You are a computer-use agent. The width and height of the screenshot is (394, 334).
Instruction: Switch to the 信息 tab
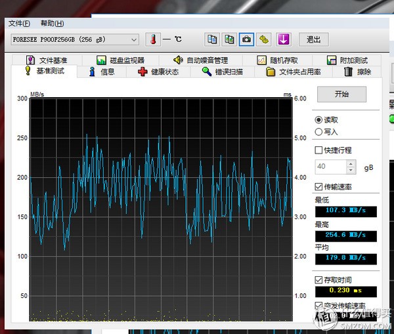point(102,72)
